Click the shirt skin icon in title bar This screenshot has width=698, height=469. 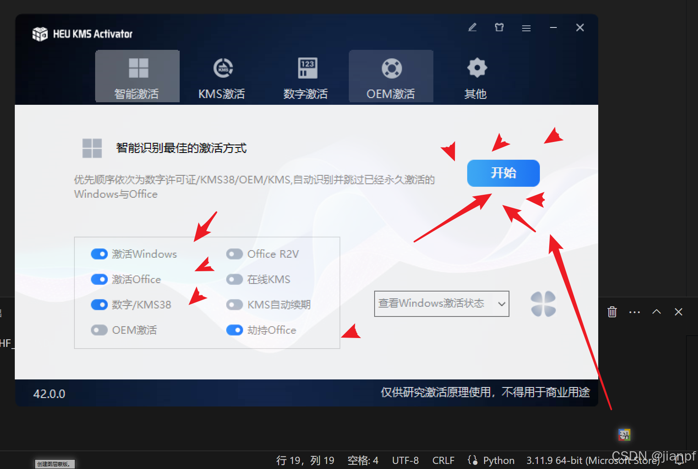pyautogui.click(x=499, y=28)
